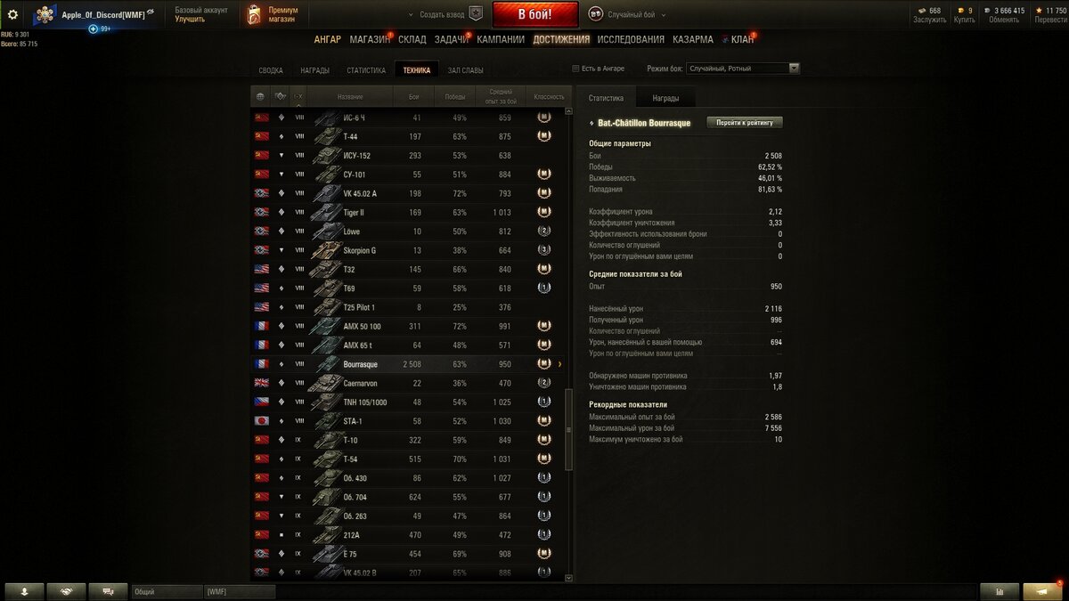Screen dimensions: 1069x601
Task: Open the battle mode dropdown "Случайный, Ротный"
Action: click(743, 69)
